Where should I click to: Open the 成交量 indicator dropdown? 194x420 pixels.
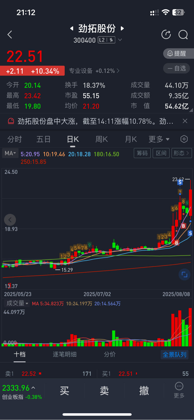point(17,303)
